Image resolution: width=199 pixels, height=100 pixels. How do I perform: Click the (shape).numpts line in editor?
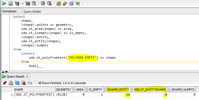pos(34,45)
